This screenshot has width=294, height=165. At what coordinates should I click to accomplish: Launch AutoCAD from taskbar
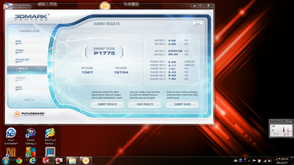pyautogui.click(x=59, y=161)
